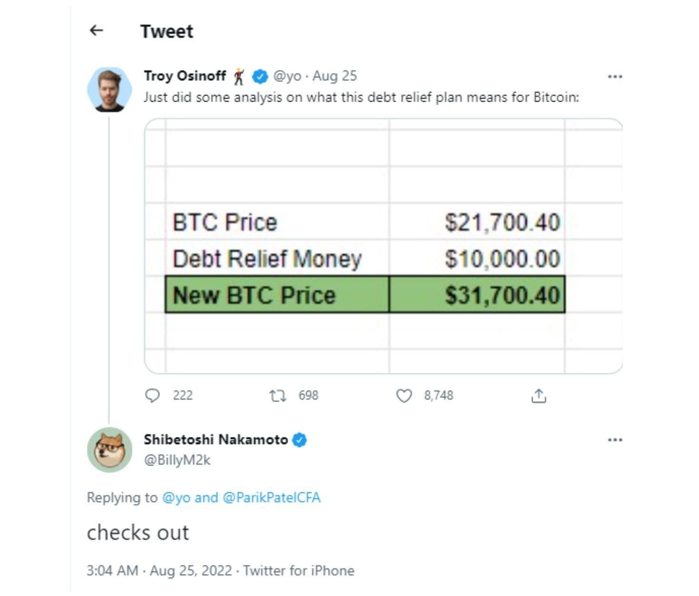Click the retweet icon showing 698
The width and height of the screenshot is (699, 596).
[278, 395]
